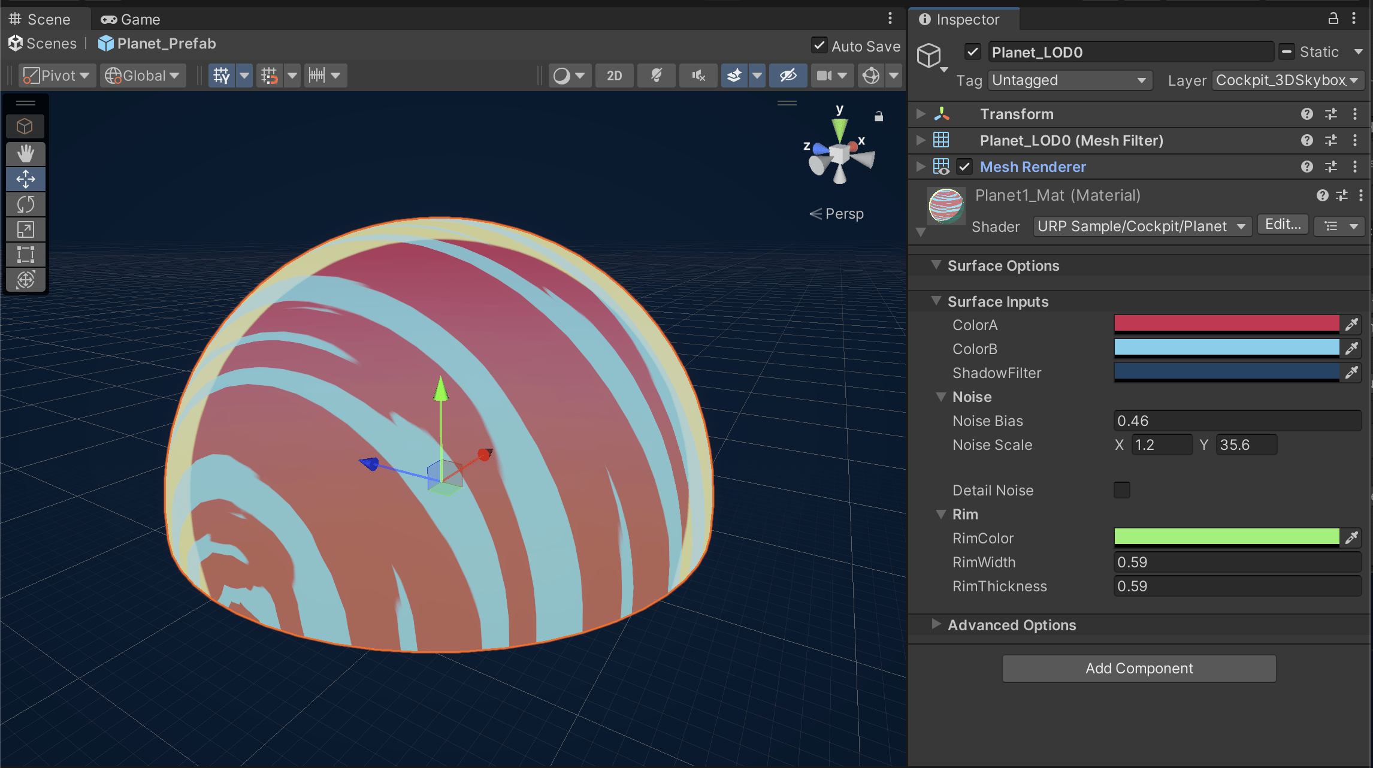This screenshot has height=768, width=1373.
Task: Select the Hand view tool
Action: tap(25, 153)
